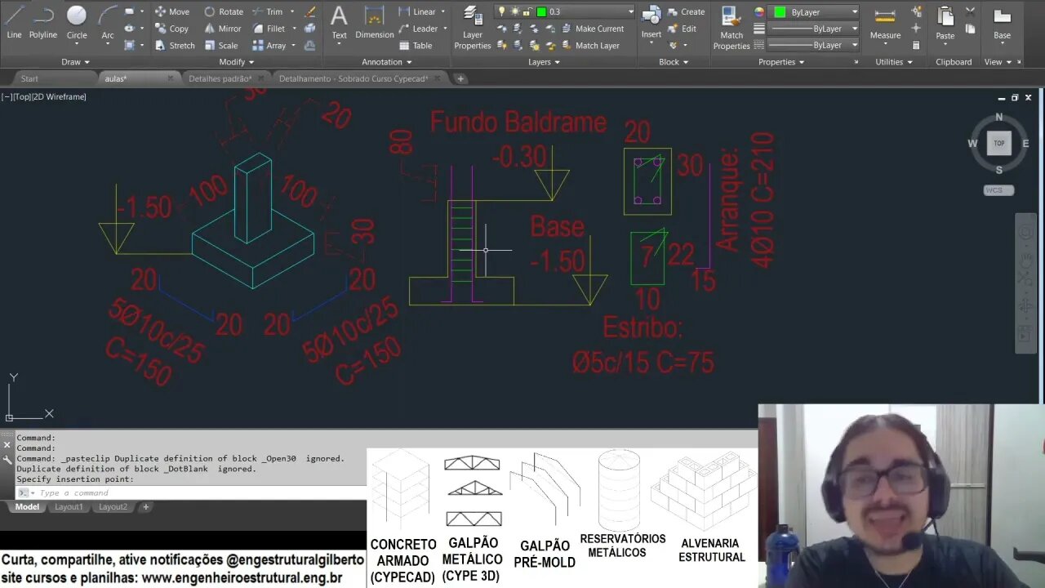Toggle layer lock padlock icon
This screenshot has height=588, width=1045.
pyautogui.click(x=527, y=11)
